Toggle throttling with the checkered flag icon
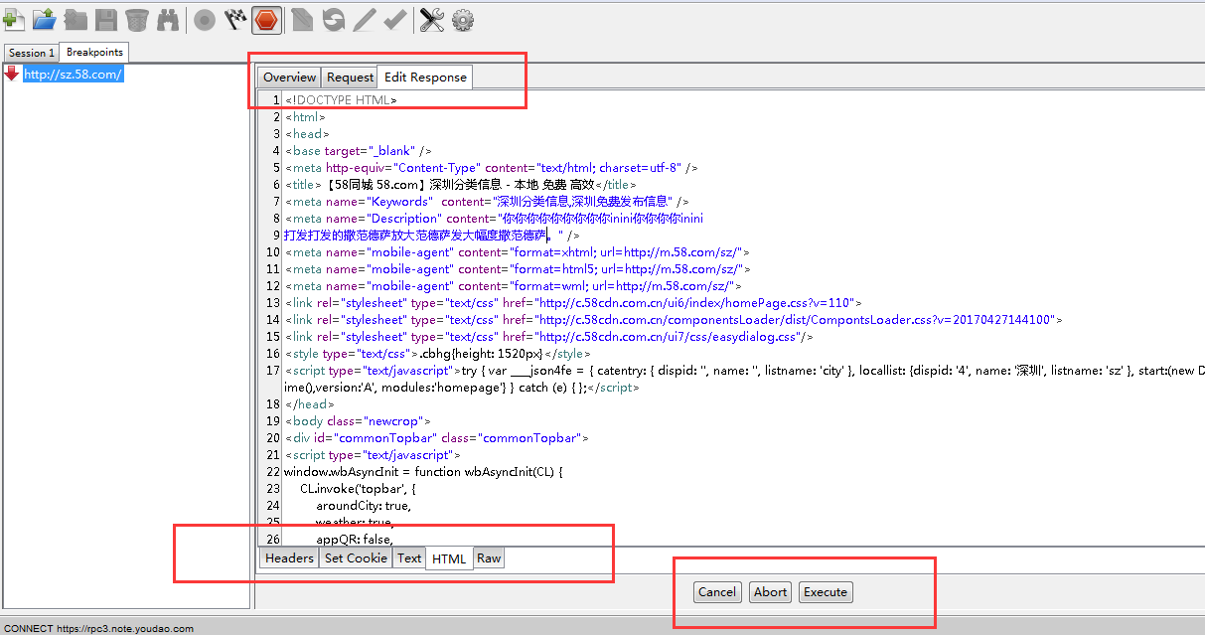The image size is (1205, 635). click(x=235, y=18)
